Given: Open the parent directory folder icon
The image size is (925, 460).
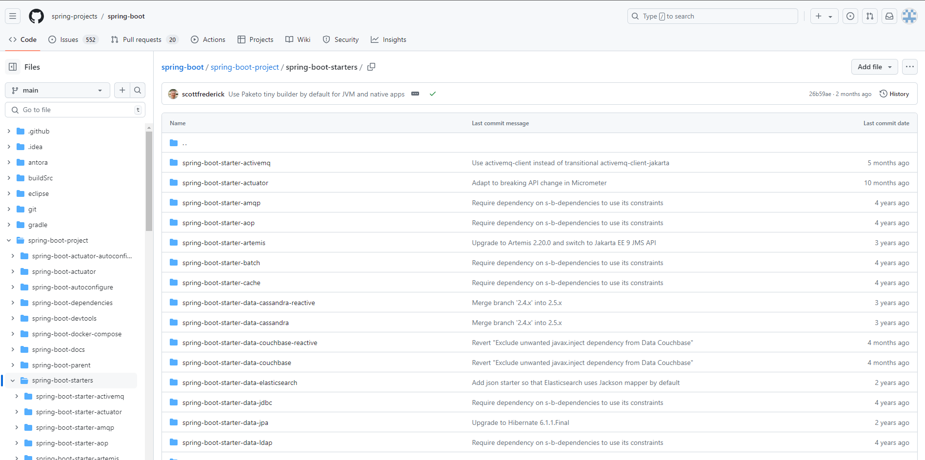Looking at the screenshot, I should point(174,143).
